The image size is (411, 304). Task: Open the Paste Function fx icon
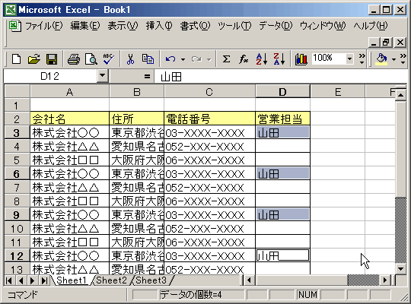[244, 59]
